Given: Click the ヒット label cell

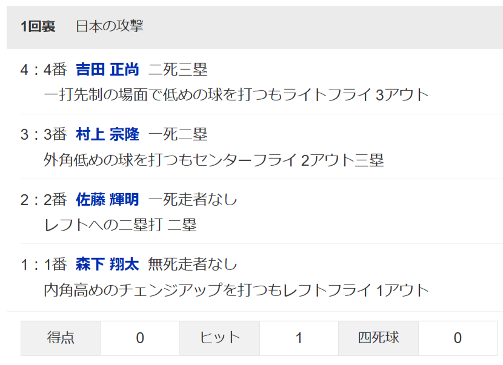Looking at the screenshot, I should tap(219, 338).
